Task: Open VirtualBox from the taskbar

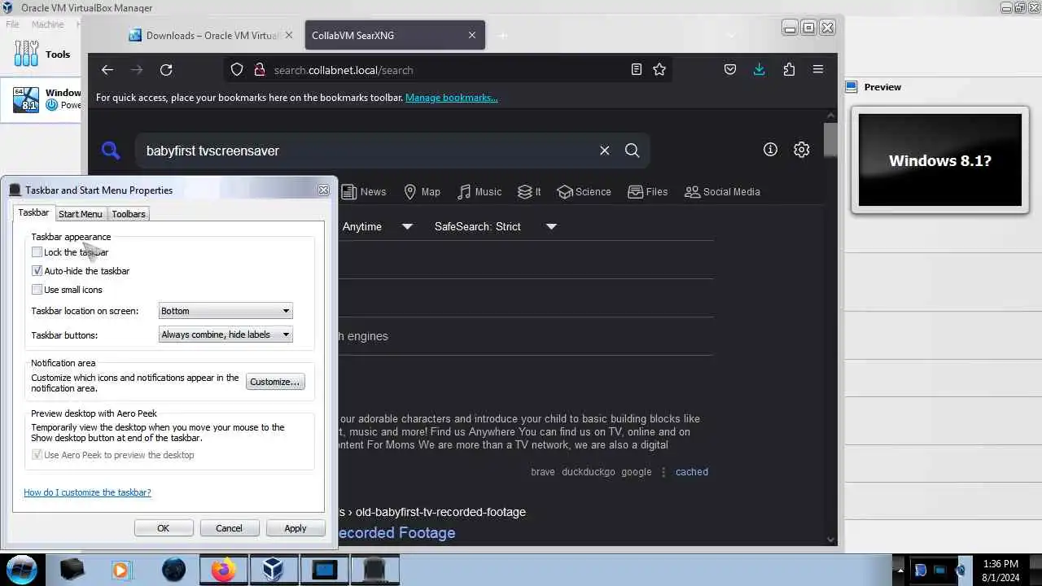Action: (273, 570)
